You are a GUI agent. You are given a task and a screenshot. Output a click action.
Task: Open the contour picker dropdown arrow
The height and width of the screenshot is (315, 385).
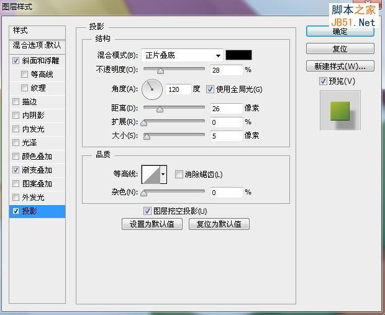pos(163,175)
